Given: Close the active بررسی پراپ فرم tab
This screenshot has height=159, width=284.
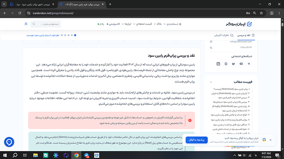Looking at the screenshot, I should coord(103,4).
